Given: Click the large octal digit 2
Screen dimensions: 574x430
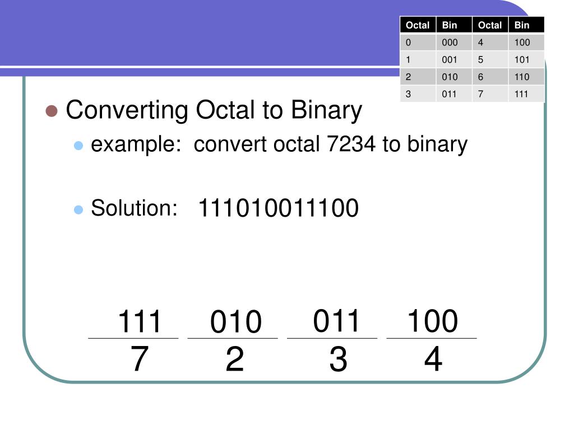Looking at the screenshot, I should pyautogui.click(x=235, y=359).
